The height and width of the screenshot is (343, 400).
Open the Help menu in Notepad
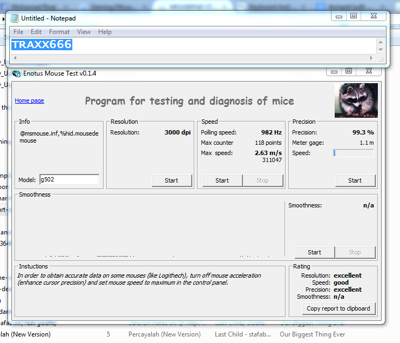click(105, 32)
